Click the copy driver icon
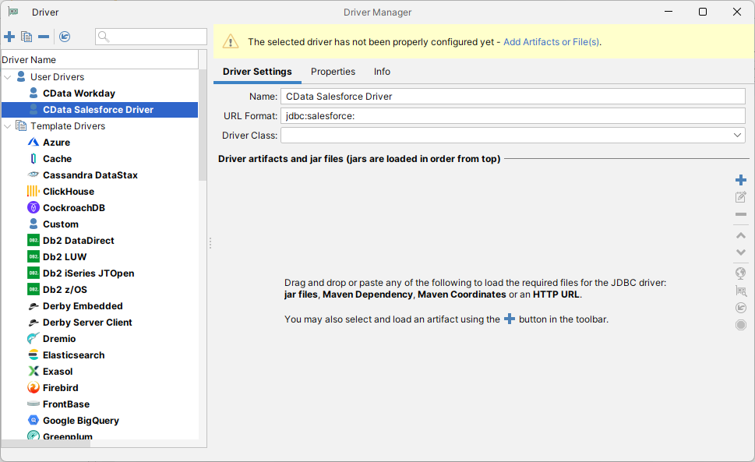This screenshot has width=755, height=462. (x=26, y=37)
